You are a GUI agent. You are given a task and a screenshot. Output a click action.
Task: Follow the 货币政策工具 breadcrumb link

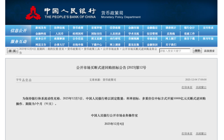coord(92,49)
